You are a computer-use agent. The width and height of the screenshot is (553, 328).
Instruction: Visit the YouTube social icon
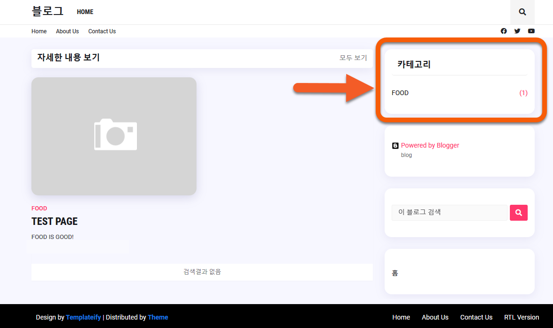531,31
